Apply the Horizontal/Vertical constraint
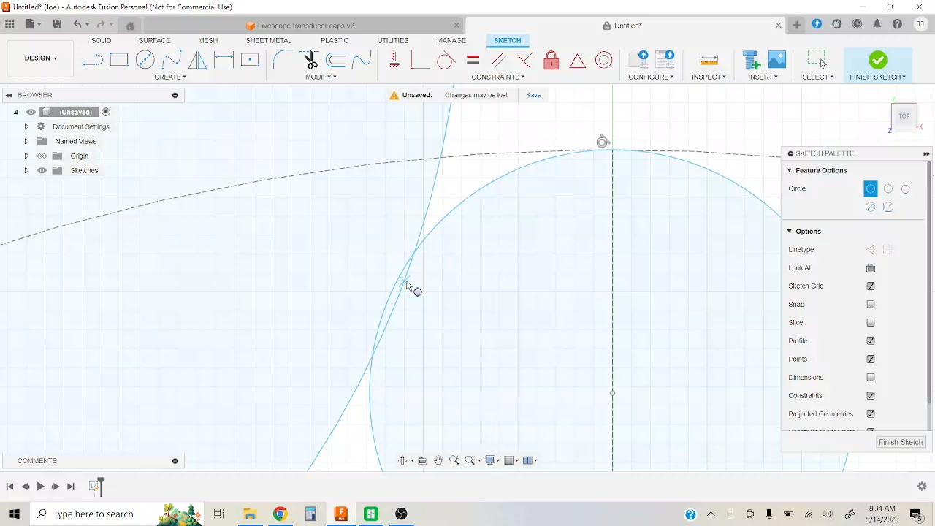 (394, 60)
